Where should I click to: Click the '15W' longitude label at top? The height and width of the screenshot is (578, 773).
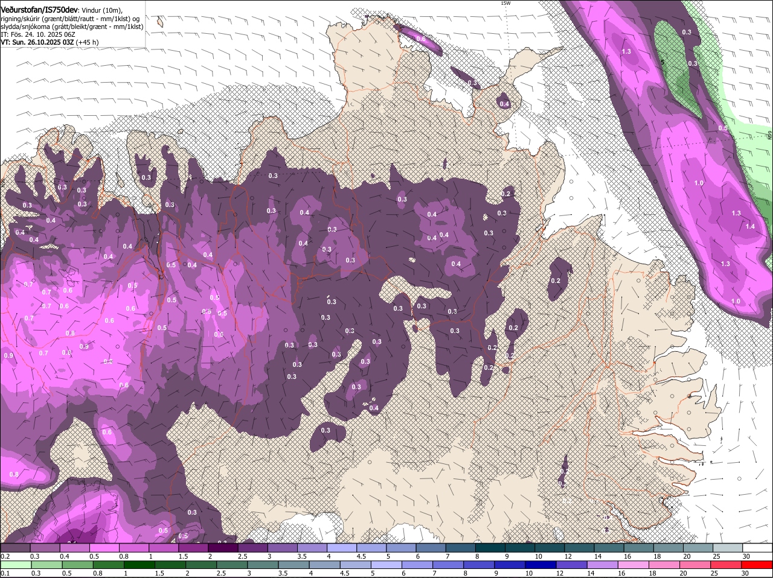click(505, 3)
